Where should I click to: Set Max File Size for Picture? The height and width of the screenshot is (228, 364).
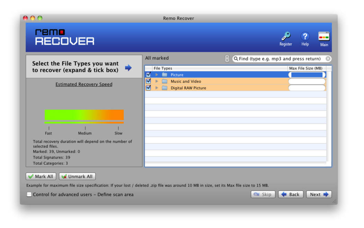tap(307, 75)
